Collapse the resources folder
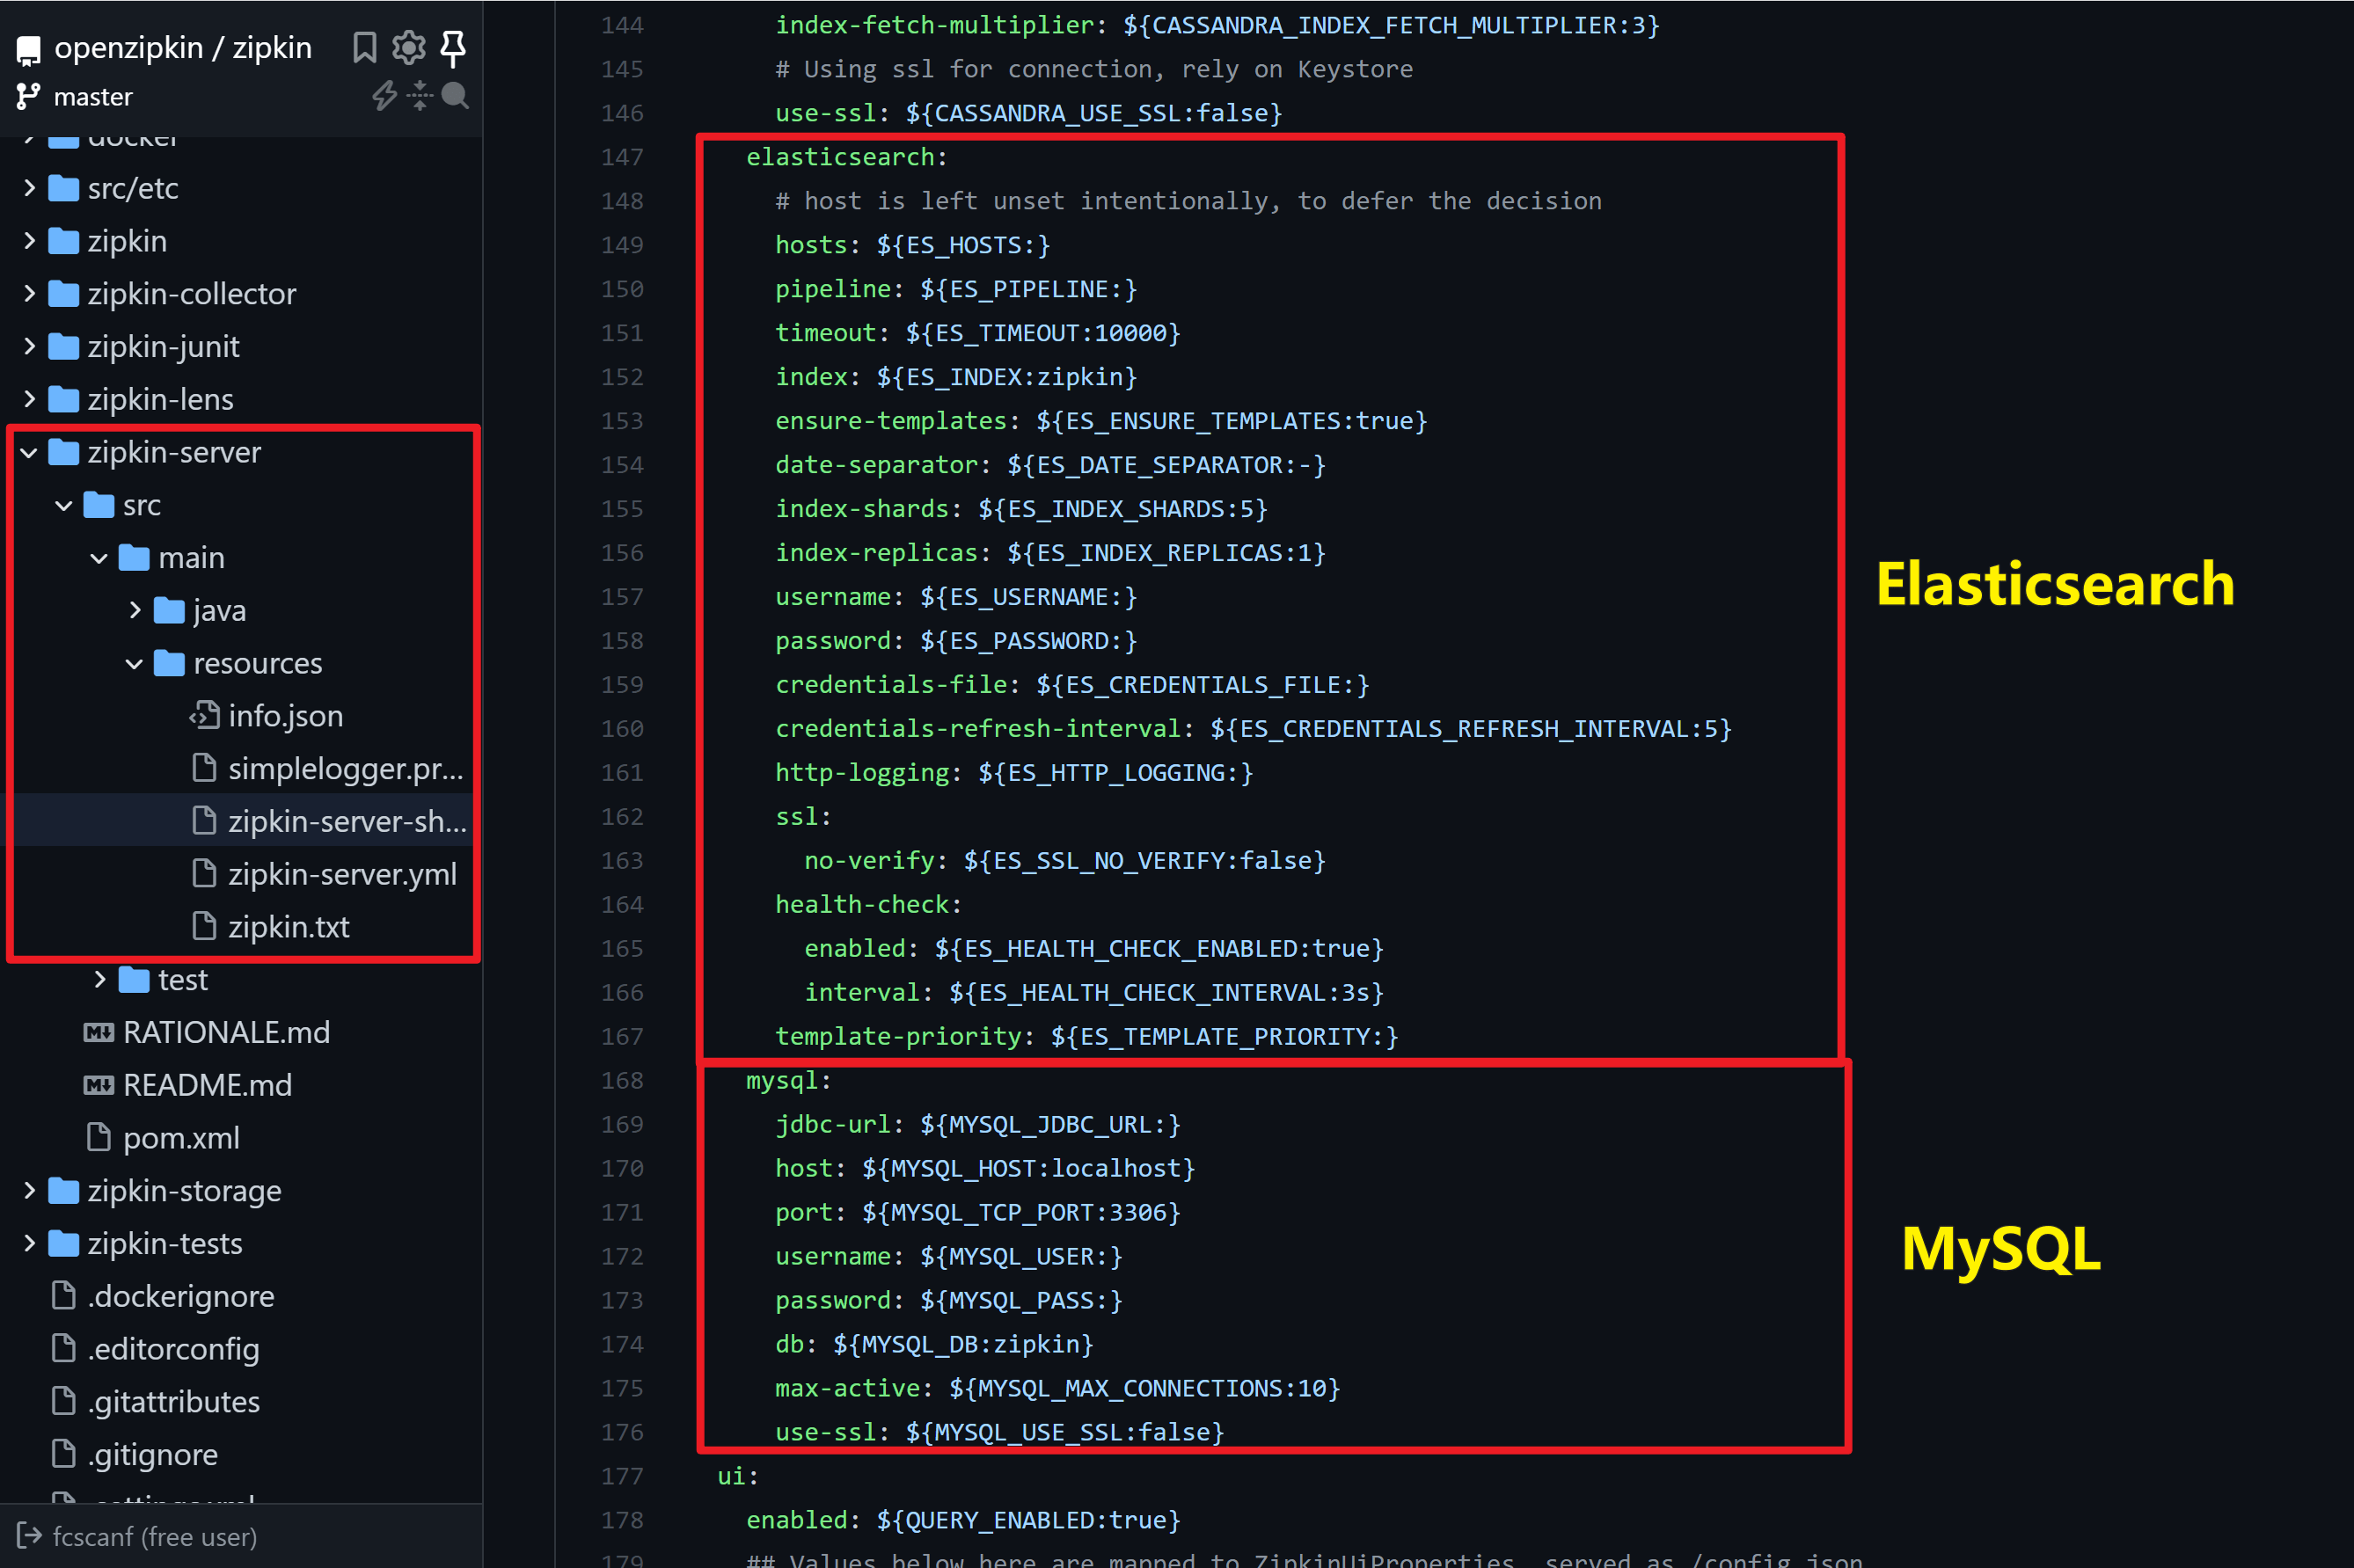This screenshot has width=2354, height=1568. 135,664
